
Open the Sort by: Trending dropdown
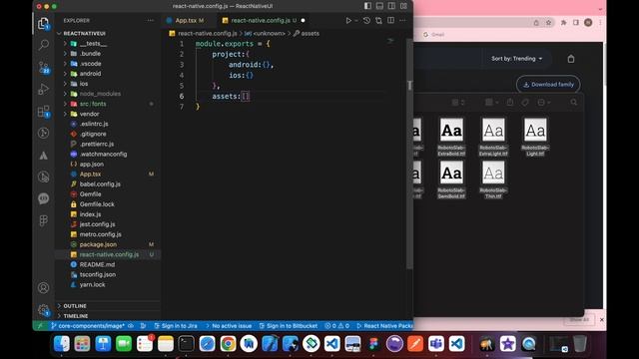[516, 59]
